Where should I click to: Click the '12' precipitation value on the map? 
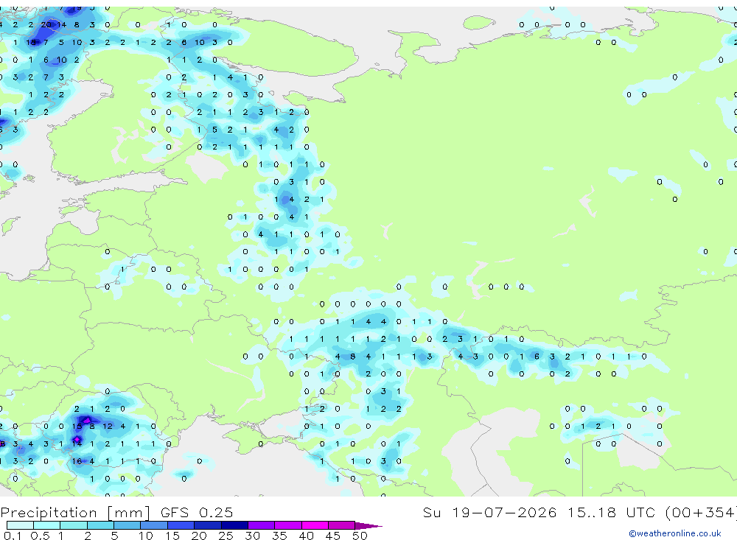(107, 427)
